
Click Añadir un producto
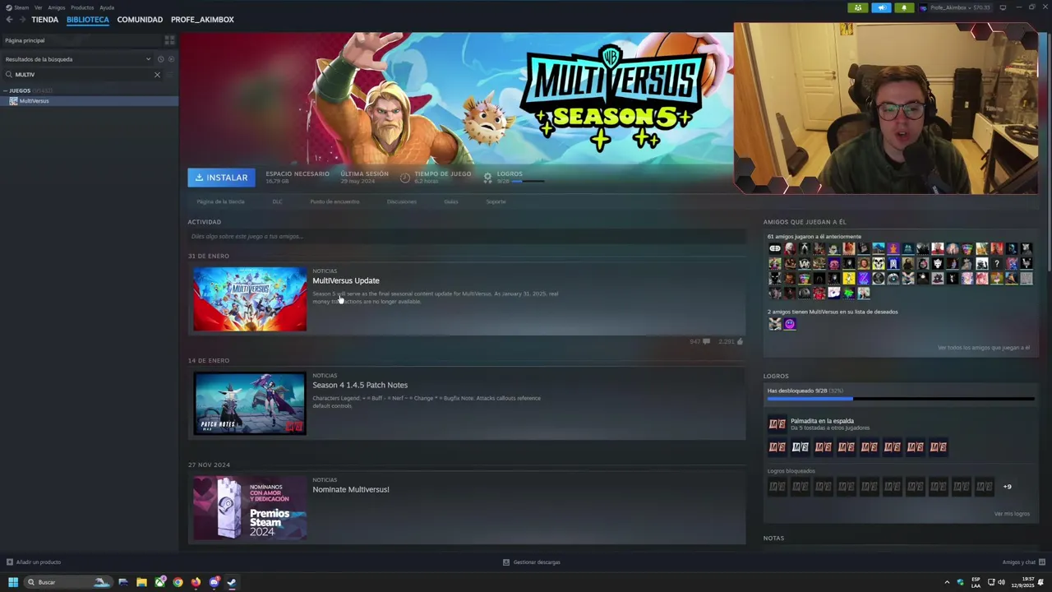click(x=34, y=562)
